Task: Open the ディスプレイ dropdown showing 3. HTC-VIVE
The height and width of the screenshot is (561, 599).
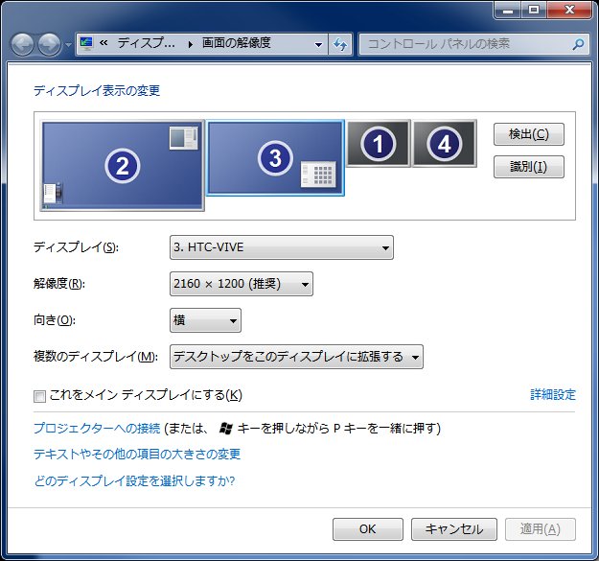Action: coord(282,247)
